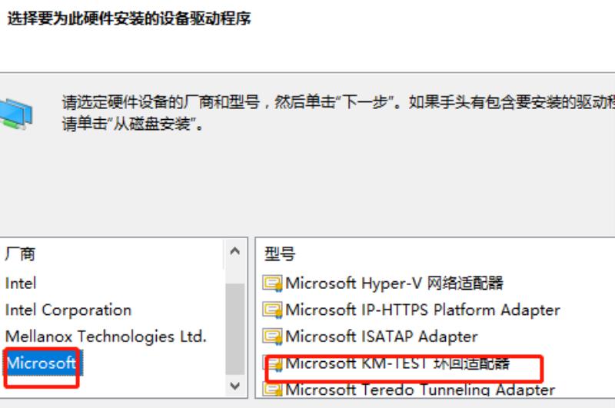Click icon beside Microsoft ISATAP Adapter
615x408 pixels.
pyautogui.click(x=272, y=337)
